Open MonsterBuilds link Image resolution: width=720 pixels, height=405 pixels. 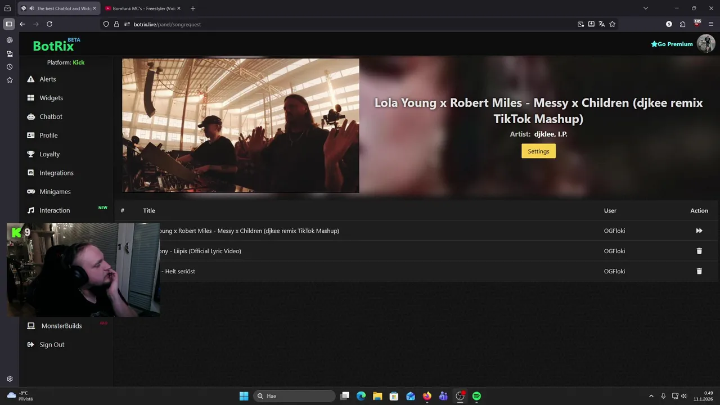pyautogui.click(x=61, y=326)
